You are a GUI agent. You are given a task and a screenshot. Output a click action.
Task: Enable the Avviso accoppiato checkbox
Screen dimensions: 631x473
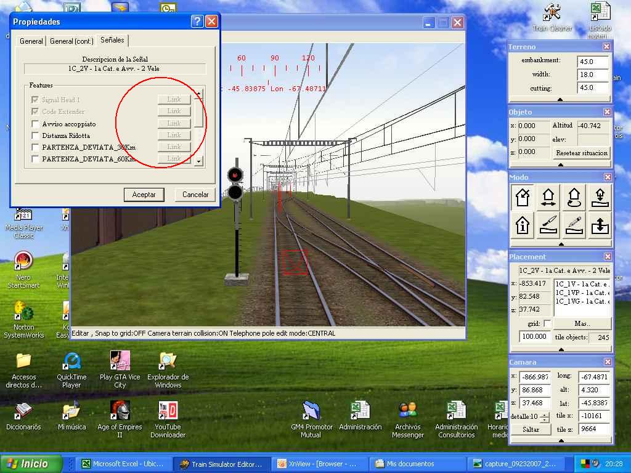click(36, 124)
